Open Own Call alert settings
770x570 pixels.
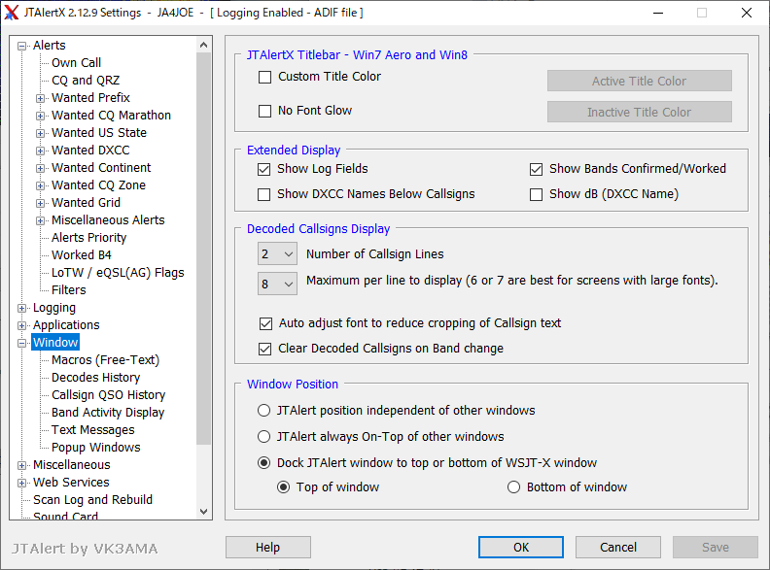pos(76,63)
